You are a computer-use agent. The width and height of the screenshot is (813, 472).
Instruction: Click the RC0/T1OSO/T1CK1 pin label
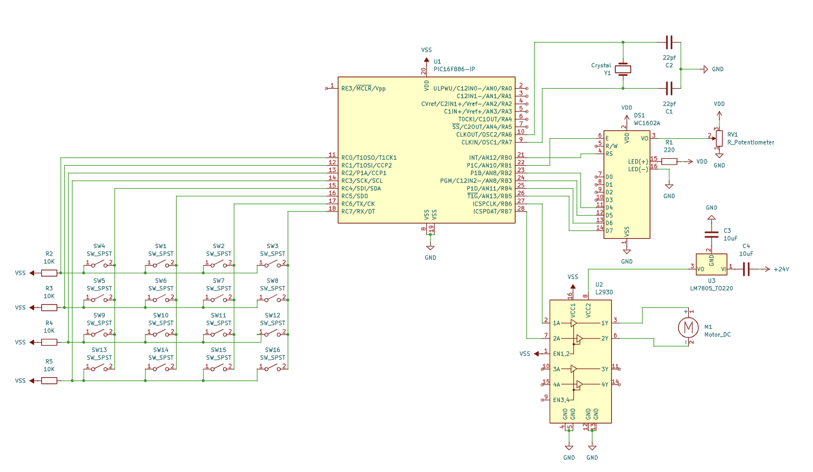pyautogui.click(x=369, y=158)
